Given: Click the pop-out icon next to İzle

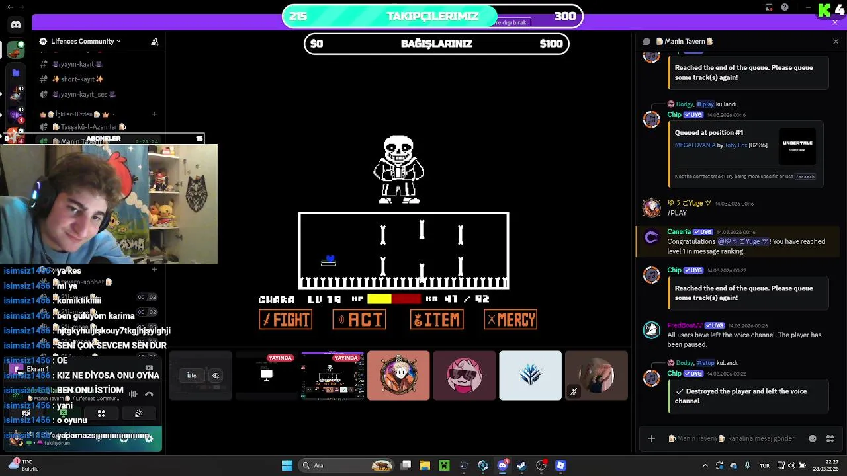Looking at the screenshot, I should tap(216, 376).
